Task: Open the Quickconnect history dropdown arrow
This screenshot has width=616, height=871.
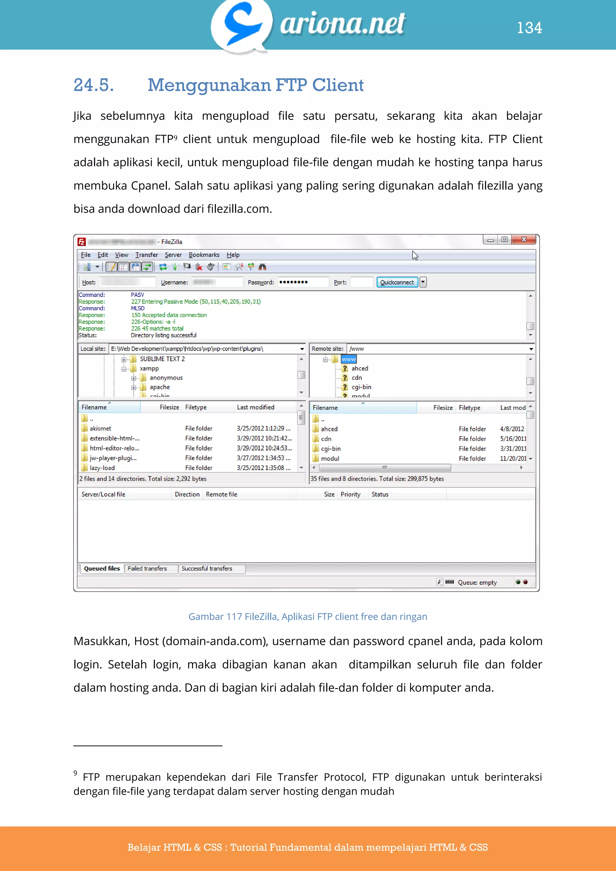Action: tap(423, 282)
